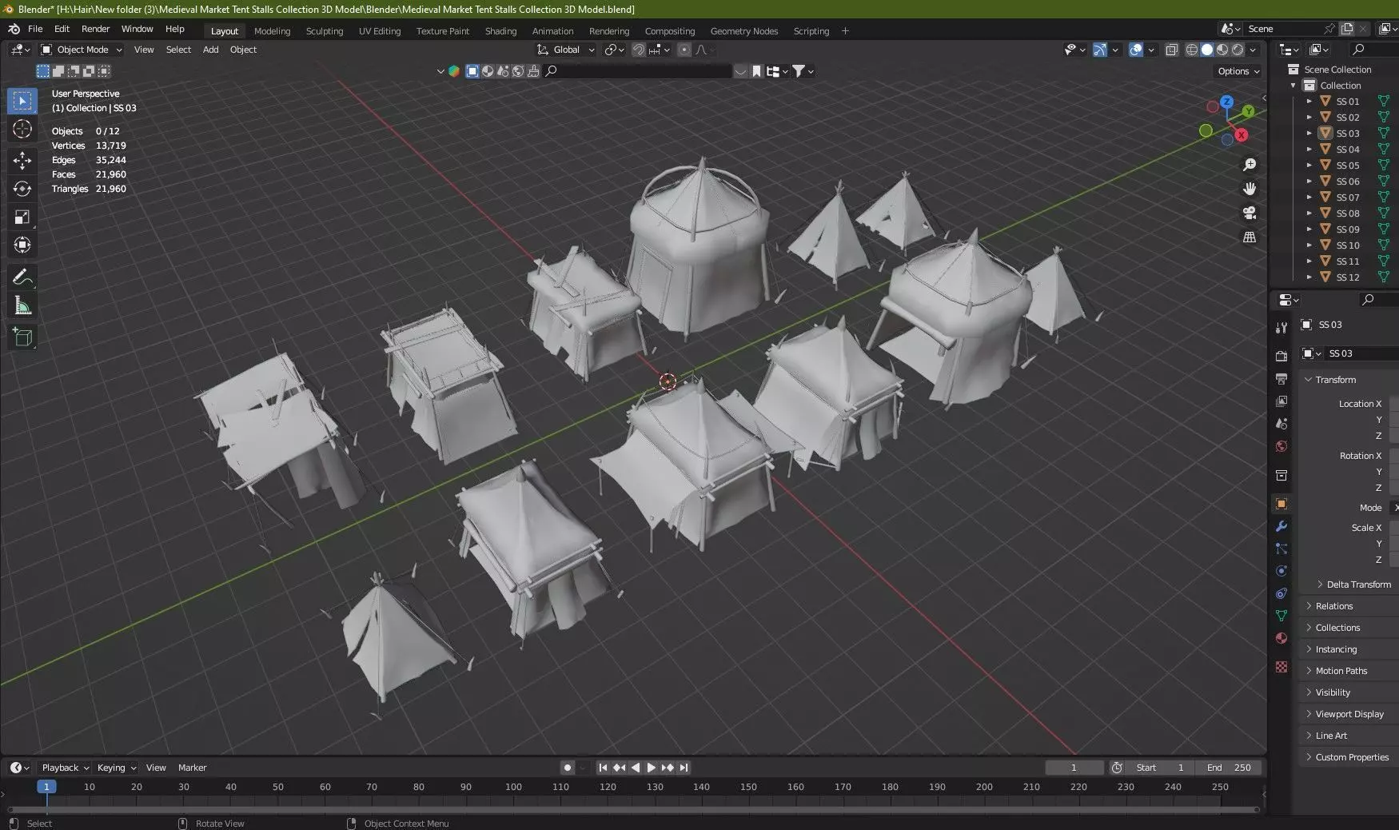Viewport: 1399px width, 830px height.
Task: Enable material preview shading
Action: click(1222, 50)
